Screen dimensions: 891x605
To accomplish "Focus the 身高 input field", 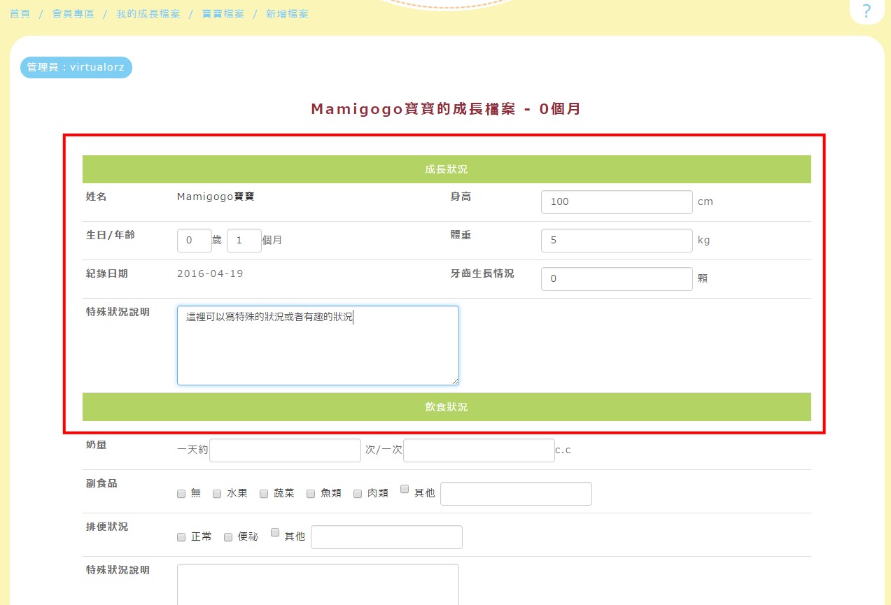I will point(617,202).
